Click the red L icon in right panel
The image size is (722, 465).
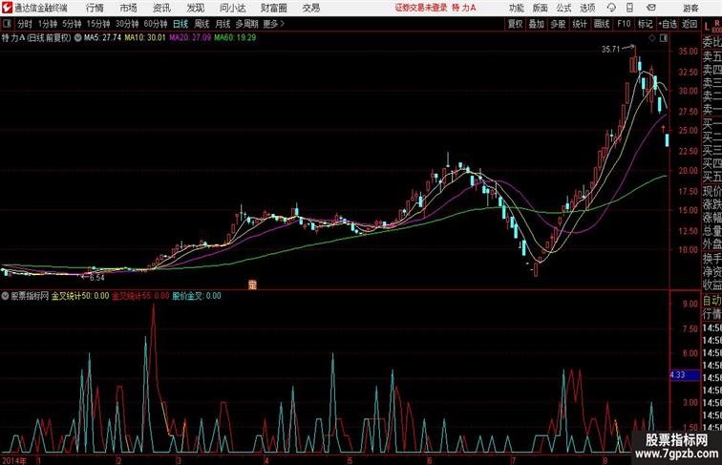(707, 27)
